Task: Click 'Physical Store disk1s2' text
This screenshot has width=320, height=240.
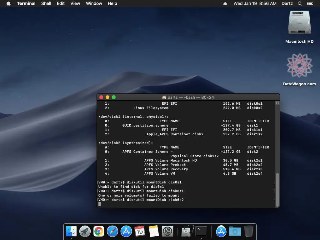Action: click(194, 156)
